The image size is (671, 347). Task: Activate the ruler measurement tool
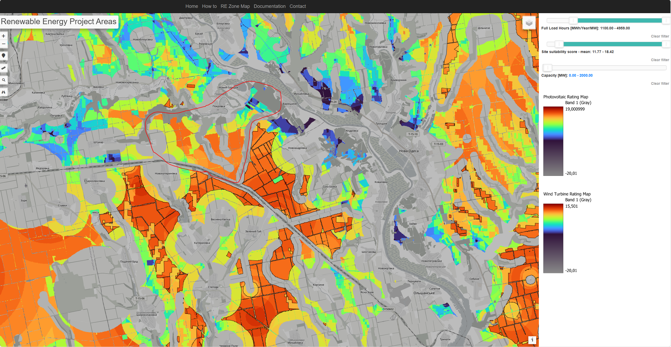pos(3,68)
